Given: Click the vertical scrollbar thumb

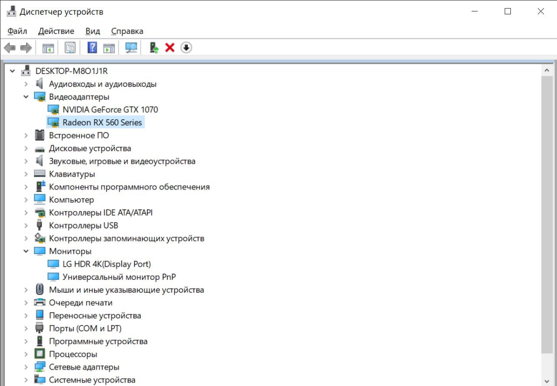Looking at the screenshot, I should tap(546, 214).
